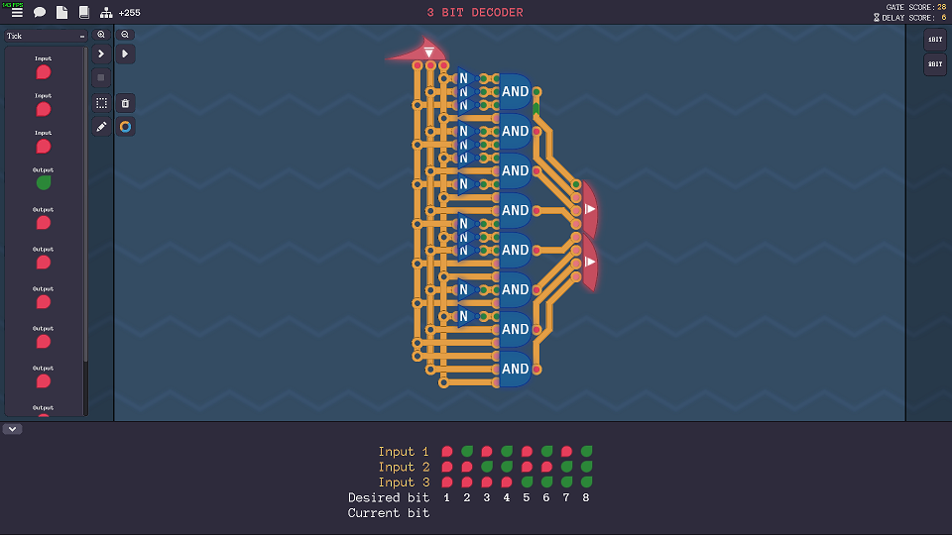Open the manual book icon
The height and width of the screenshot is (535, 952).
pyautogui.click(x=83, y=13)
